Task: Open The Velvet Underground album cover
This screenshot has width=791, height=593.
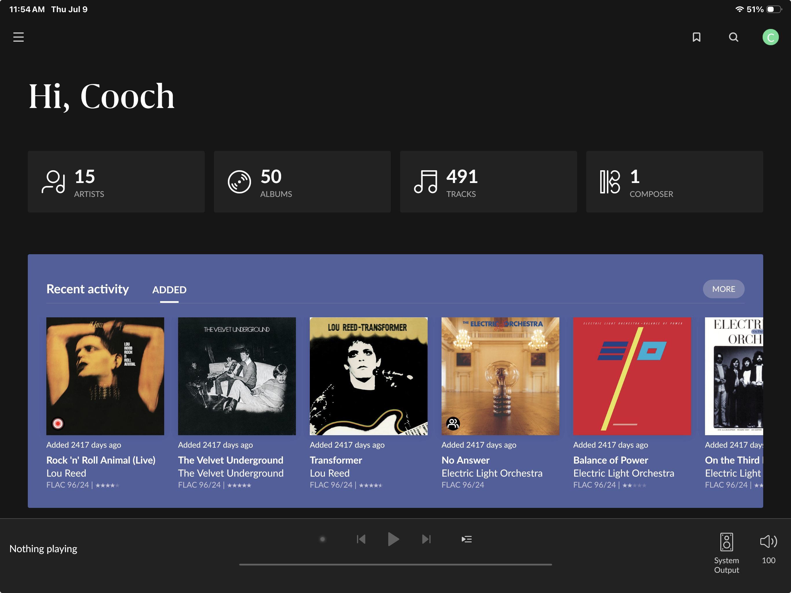Action: 237,376
